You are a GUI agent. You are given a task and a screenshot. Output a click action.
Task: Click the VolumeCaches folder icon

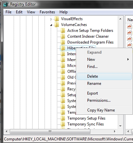click(57, 25)
